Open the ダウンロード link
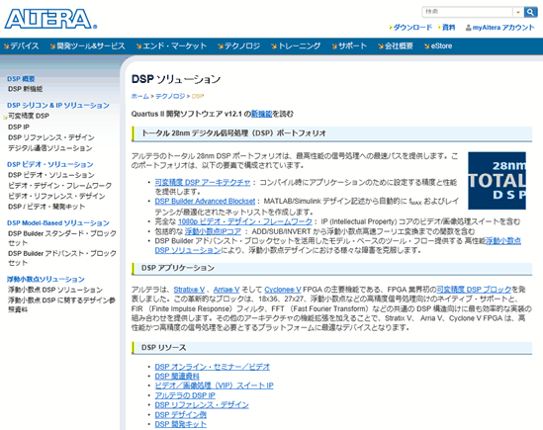 tap(412, 28)
